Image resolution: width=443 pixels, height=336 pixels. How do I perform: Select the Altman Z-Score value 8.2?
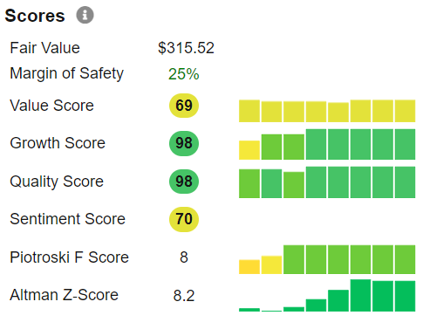click(184, 296)
